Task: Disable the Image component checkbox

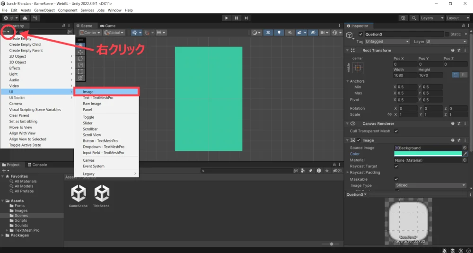Action: [x=359, y=140]
